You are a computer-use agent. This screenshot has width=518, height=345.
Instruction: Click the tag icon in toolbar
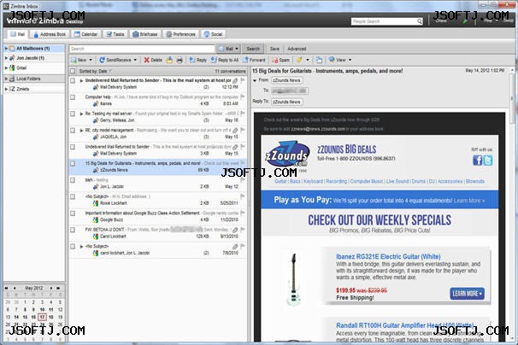point(298,60)
